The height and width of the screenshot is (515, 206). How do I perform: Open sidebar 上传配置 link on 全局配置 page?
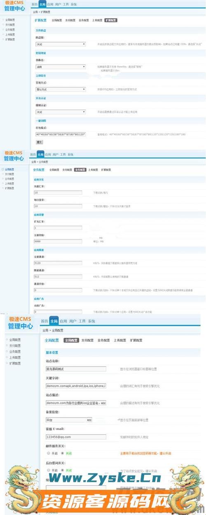(x=15, y=357)
